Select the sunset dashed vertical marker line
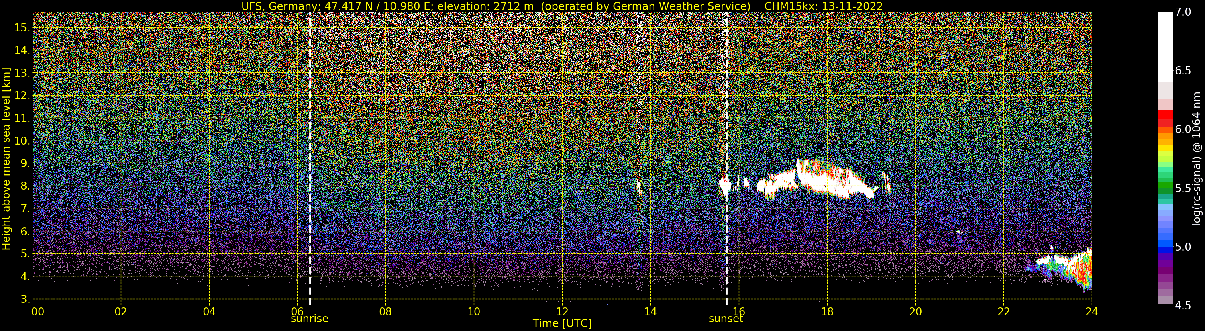Viewport: 1205px width, 331px height. [726, 159]
